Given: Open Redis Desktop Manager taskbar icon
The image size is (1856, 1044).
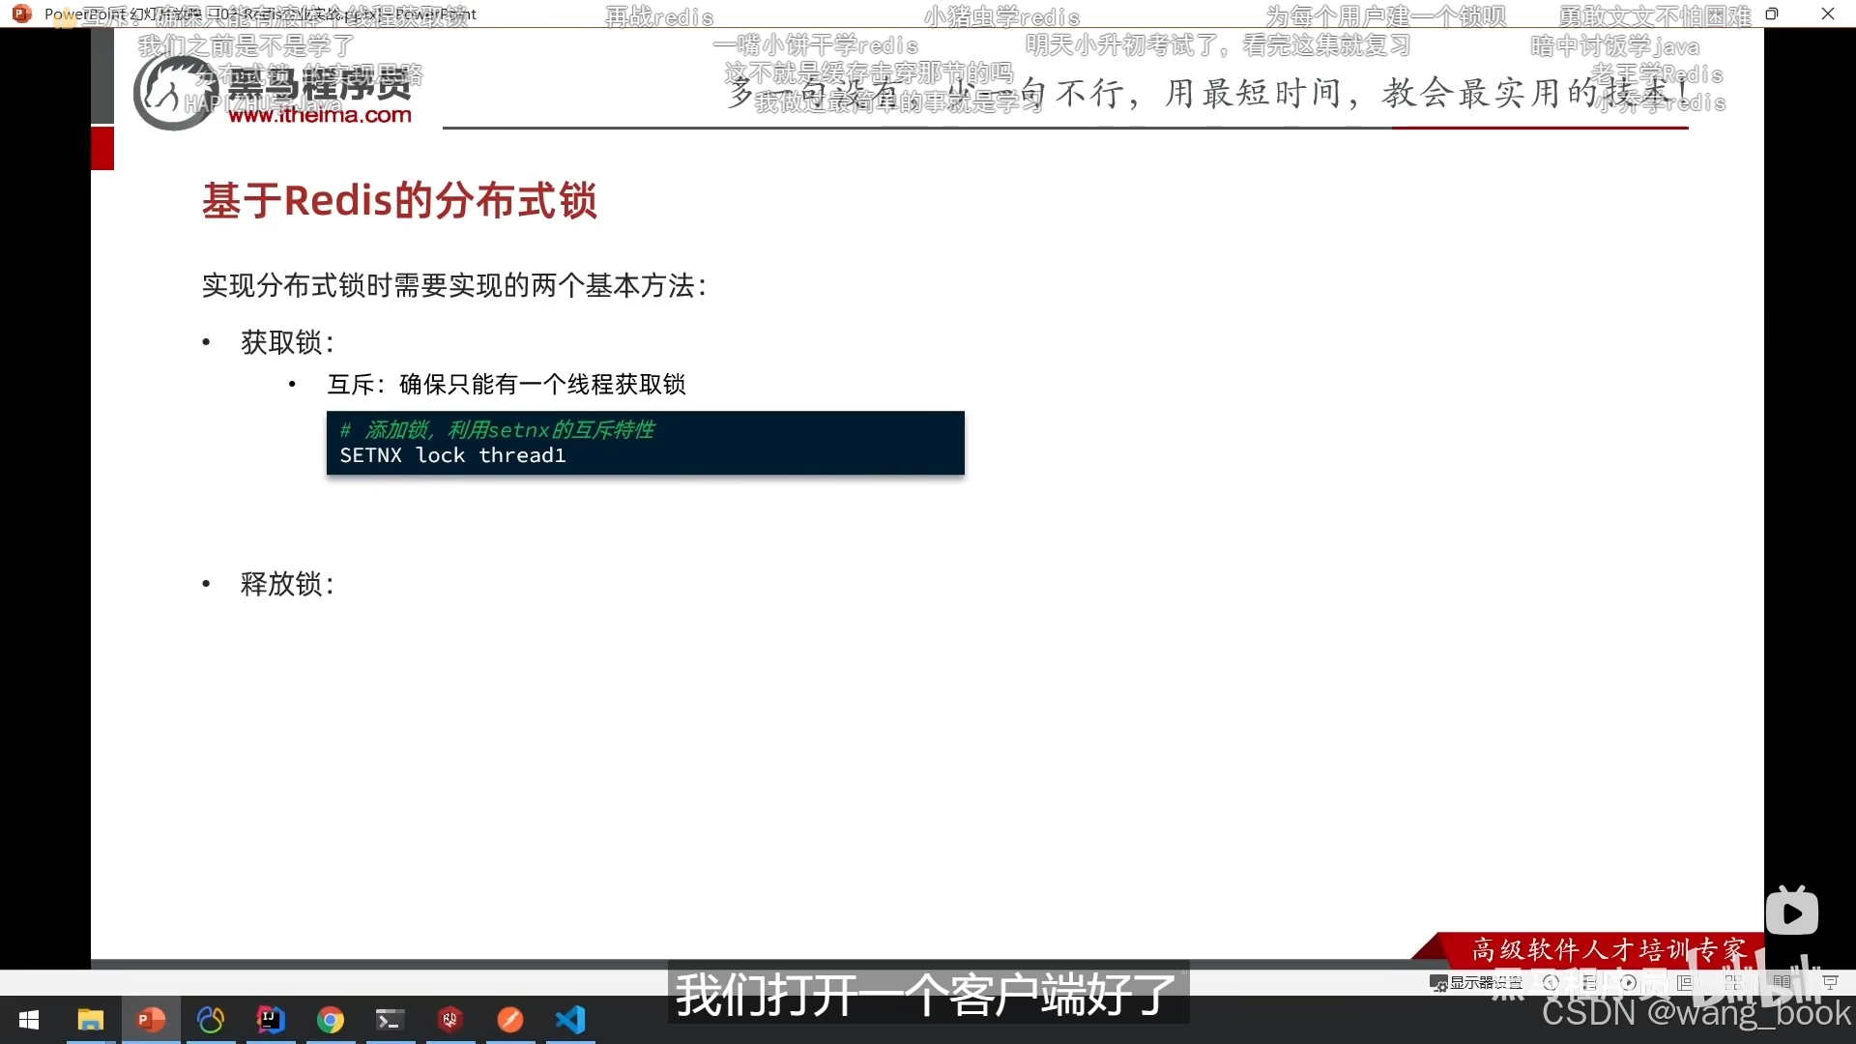Looking at the screenshot, I should click(450, 1020).
